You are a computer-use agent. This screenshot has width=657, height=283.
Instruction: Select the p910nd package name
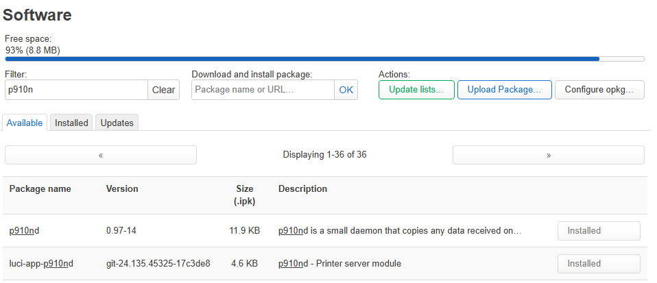click(24, 231)
